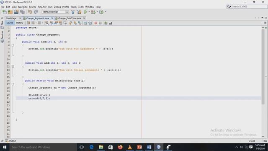Close the Change_DataType.java tab

click(84, 18)
